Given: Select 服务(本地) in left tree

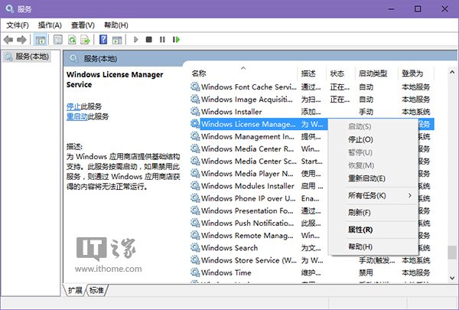Looking at the screenshot, I should pos(34,57).
